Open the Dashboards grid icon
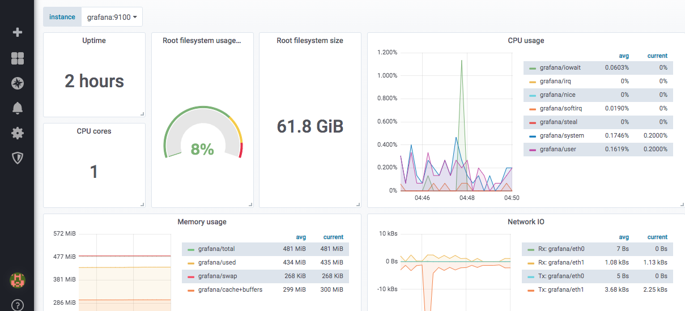 tap(18, 58)
